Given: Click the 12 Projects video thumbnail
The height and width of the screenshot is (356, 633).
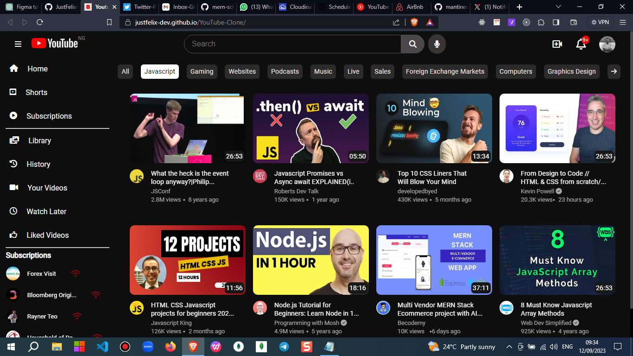Looking at the screenshot, I should click(x=187, y=260).
